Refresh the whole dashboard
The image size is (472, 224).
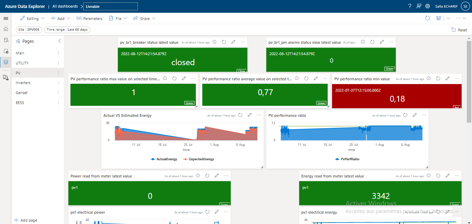pos(427,18)
